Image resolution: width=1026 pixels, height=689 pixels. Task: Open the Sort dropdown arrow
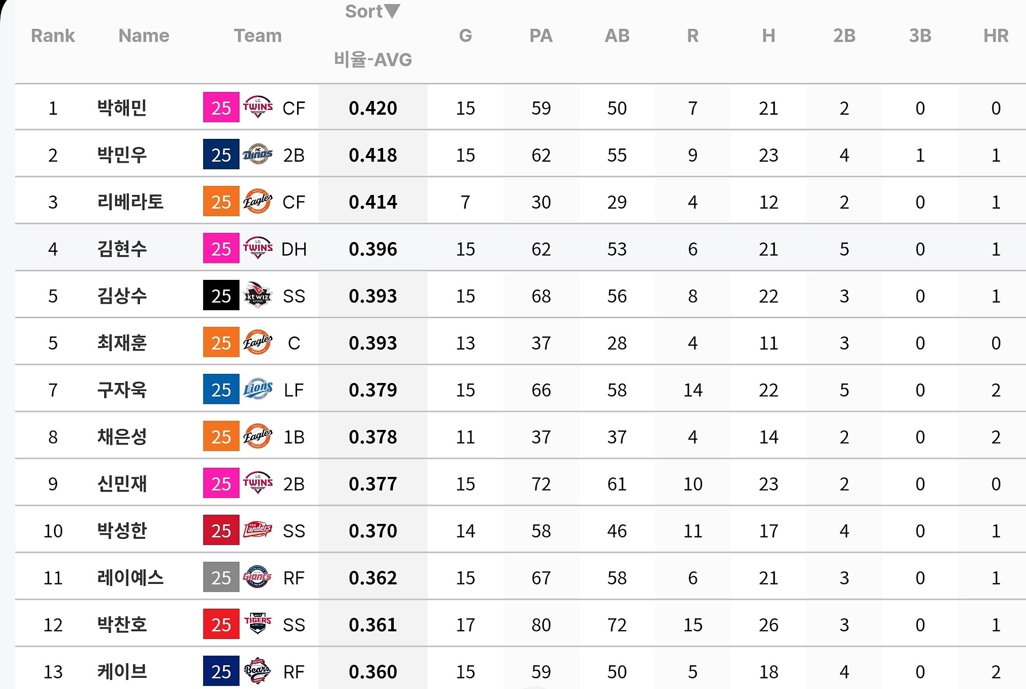[392, 11]
